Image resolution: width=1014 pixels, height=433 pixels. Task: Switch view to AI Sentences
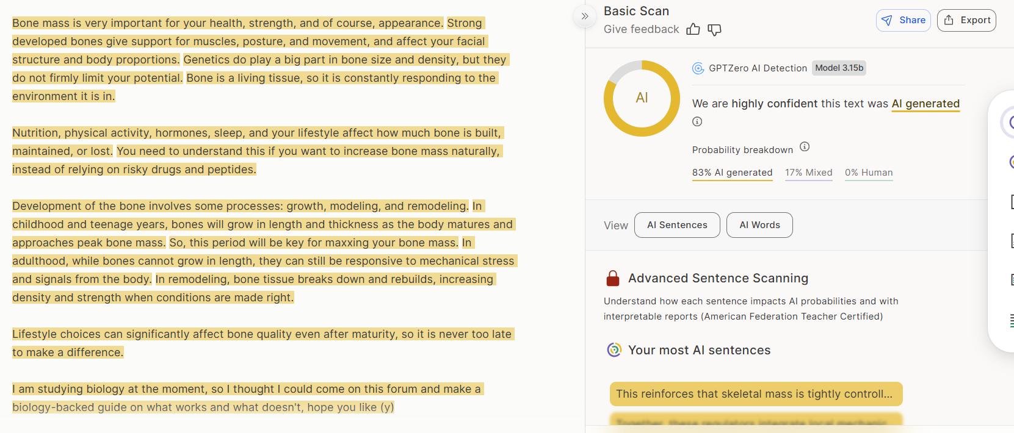point(677,225)
